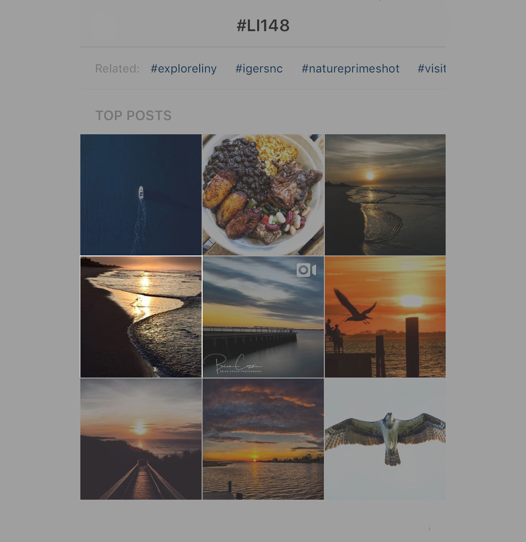The height and width of the screenshot is (542, 526).
Task: Open the pier sunset video post
Action: (263, 317)
